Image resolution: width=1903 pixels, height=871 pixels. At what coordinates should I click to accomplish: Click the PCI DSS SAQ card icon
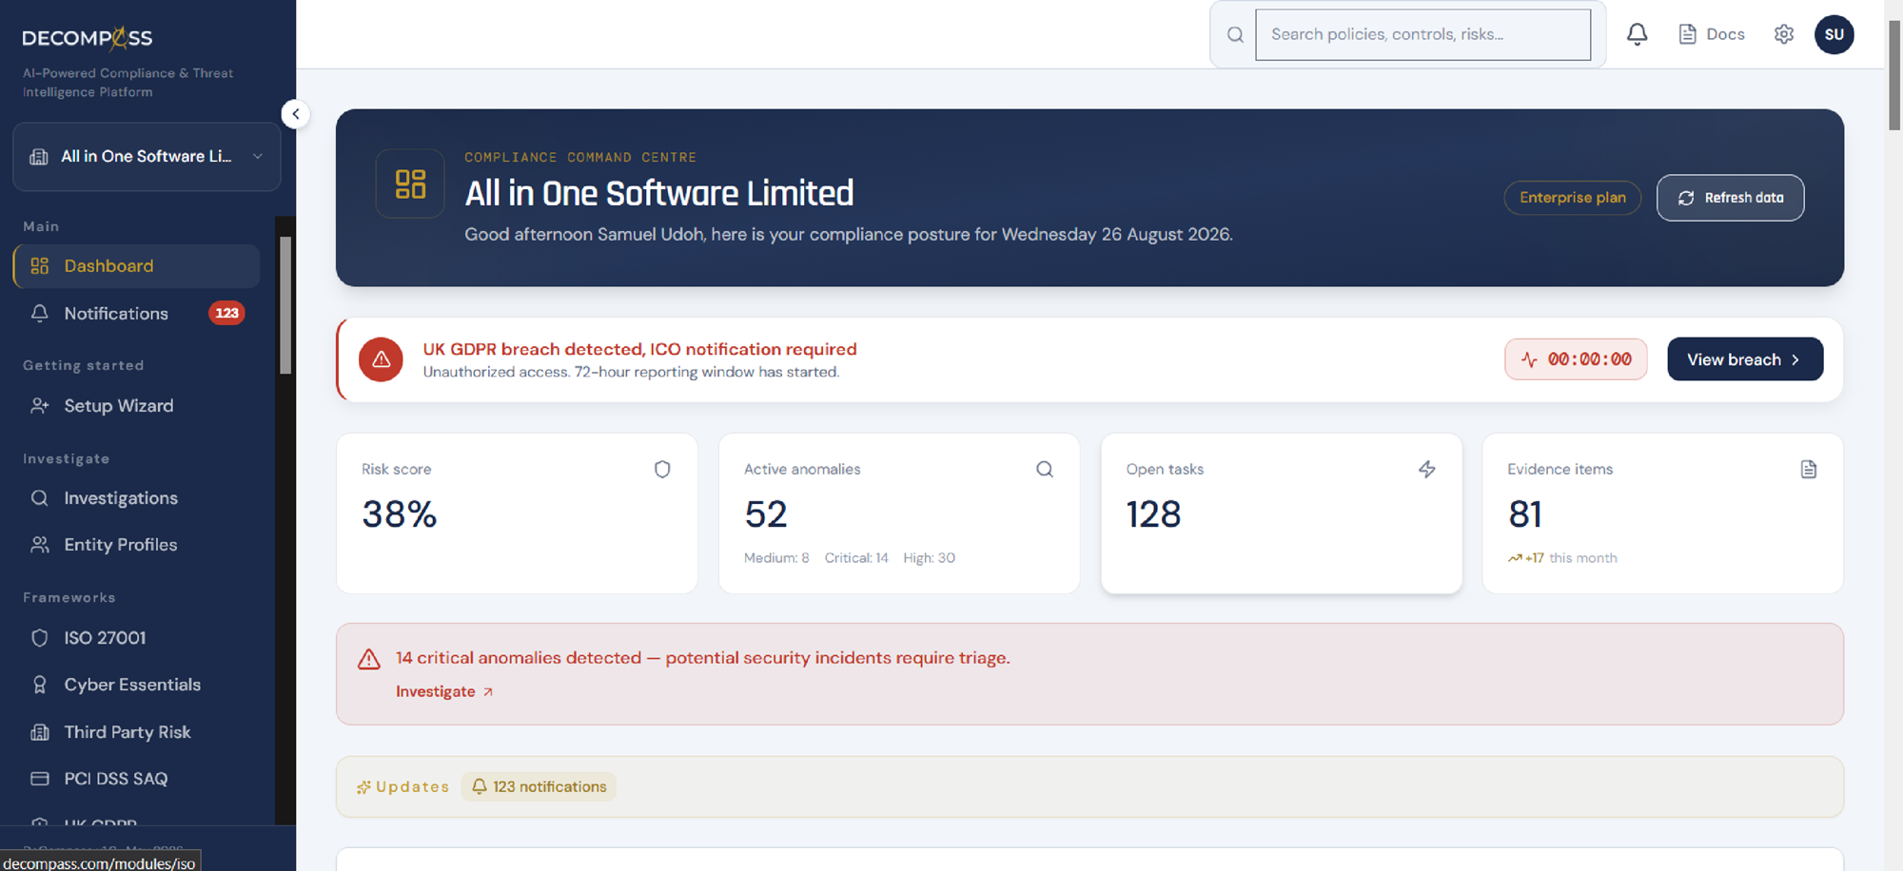(40, 779)
